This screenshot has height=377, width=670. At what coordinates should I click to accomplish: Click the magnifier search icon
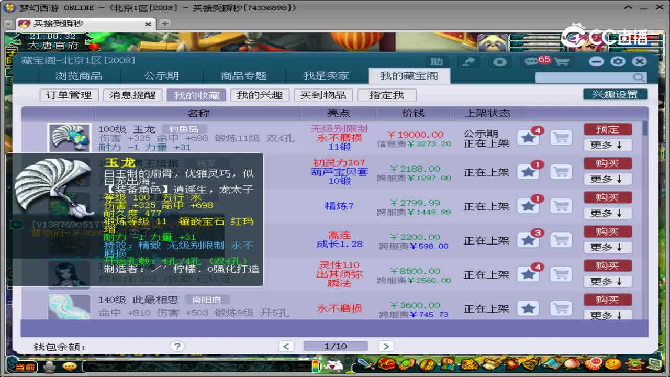click(x=639, y=77)
